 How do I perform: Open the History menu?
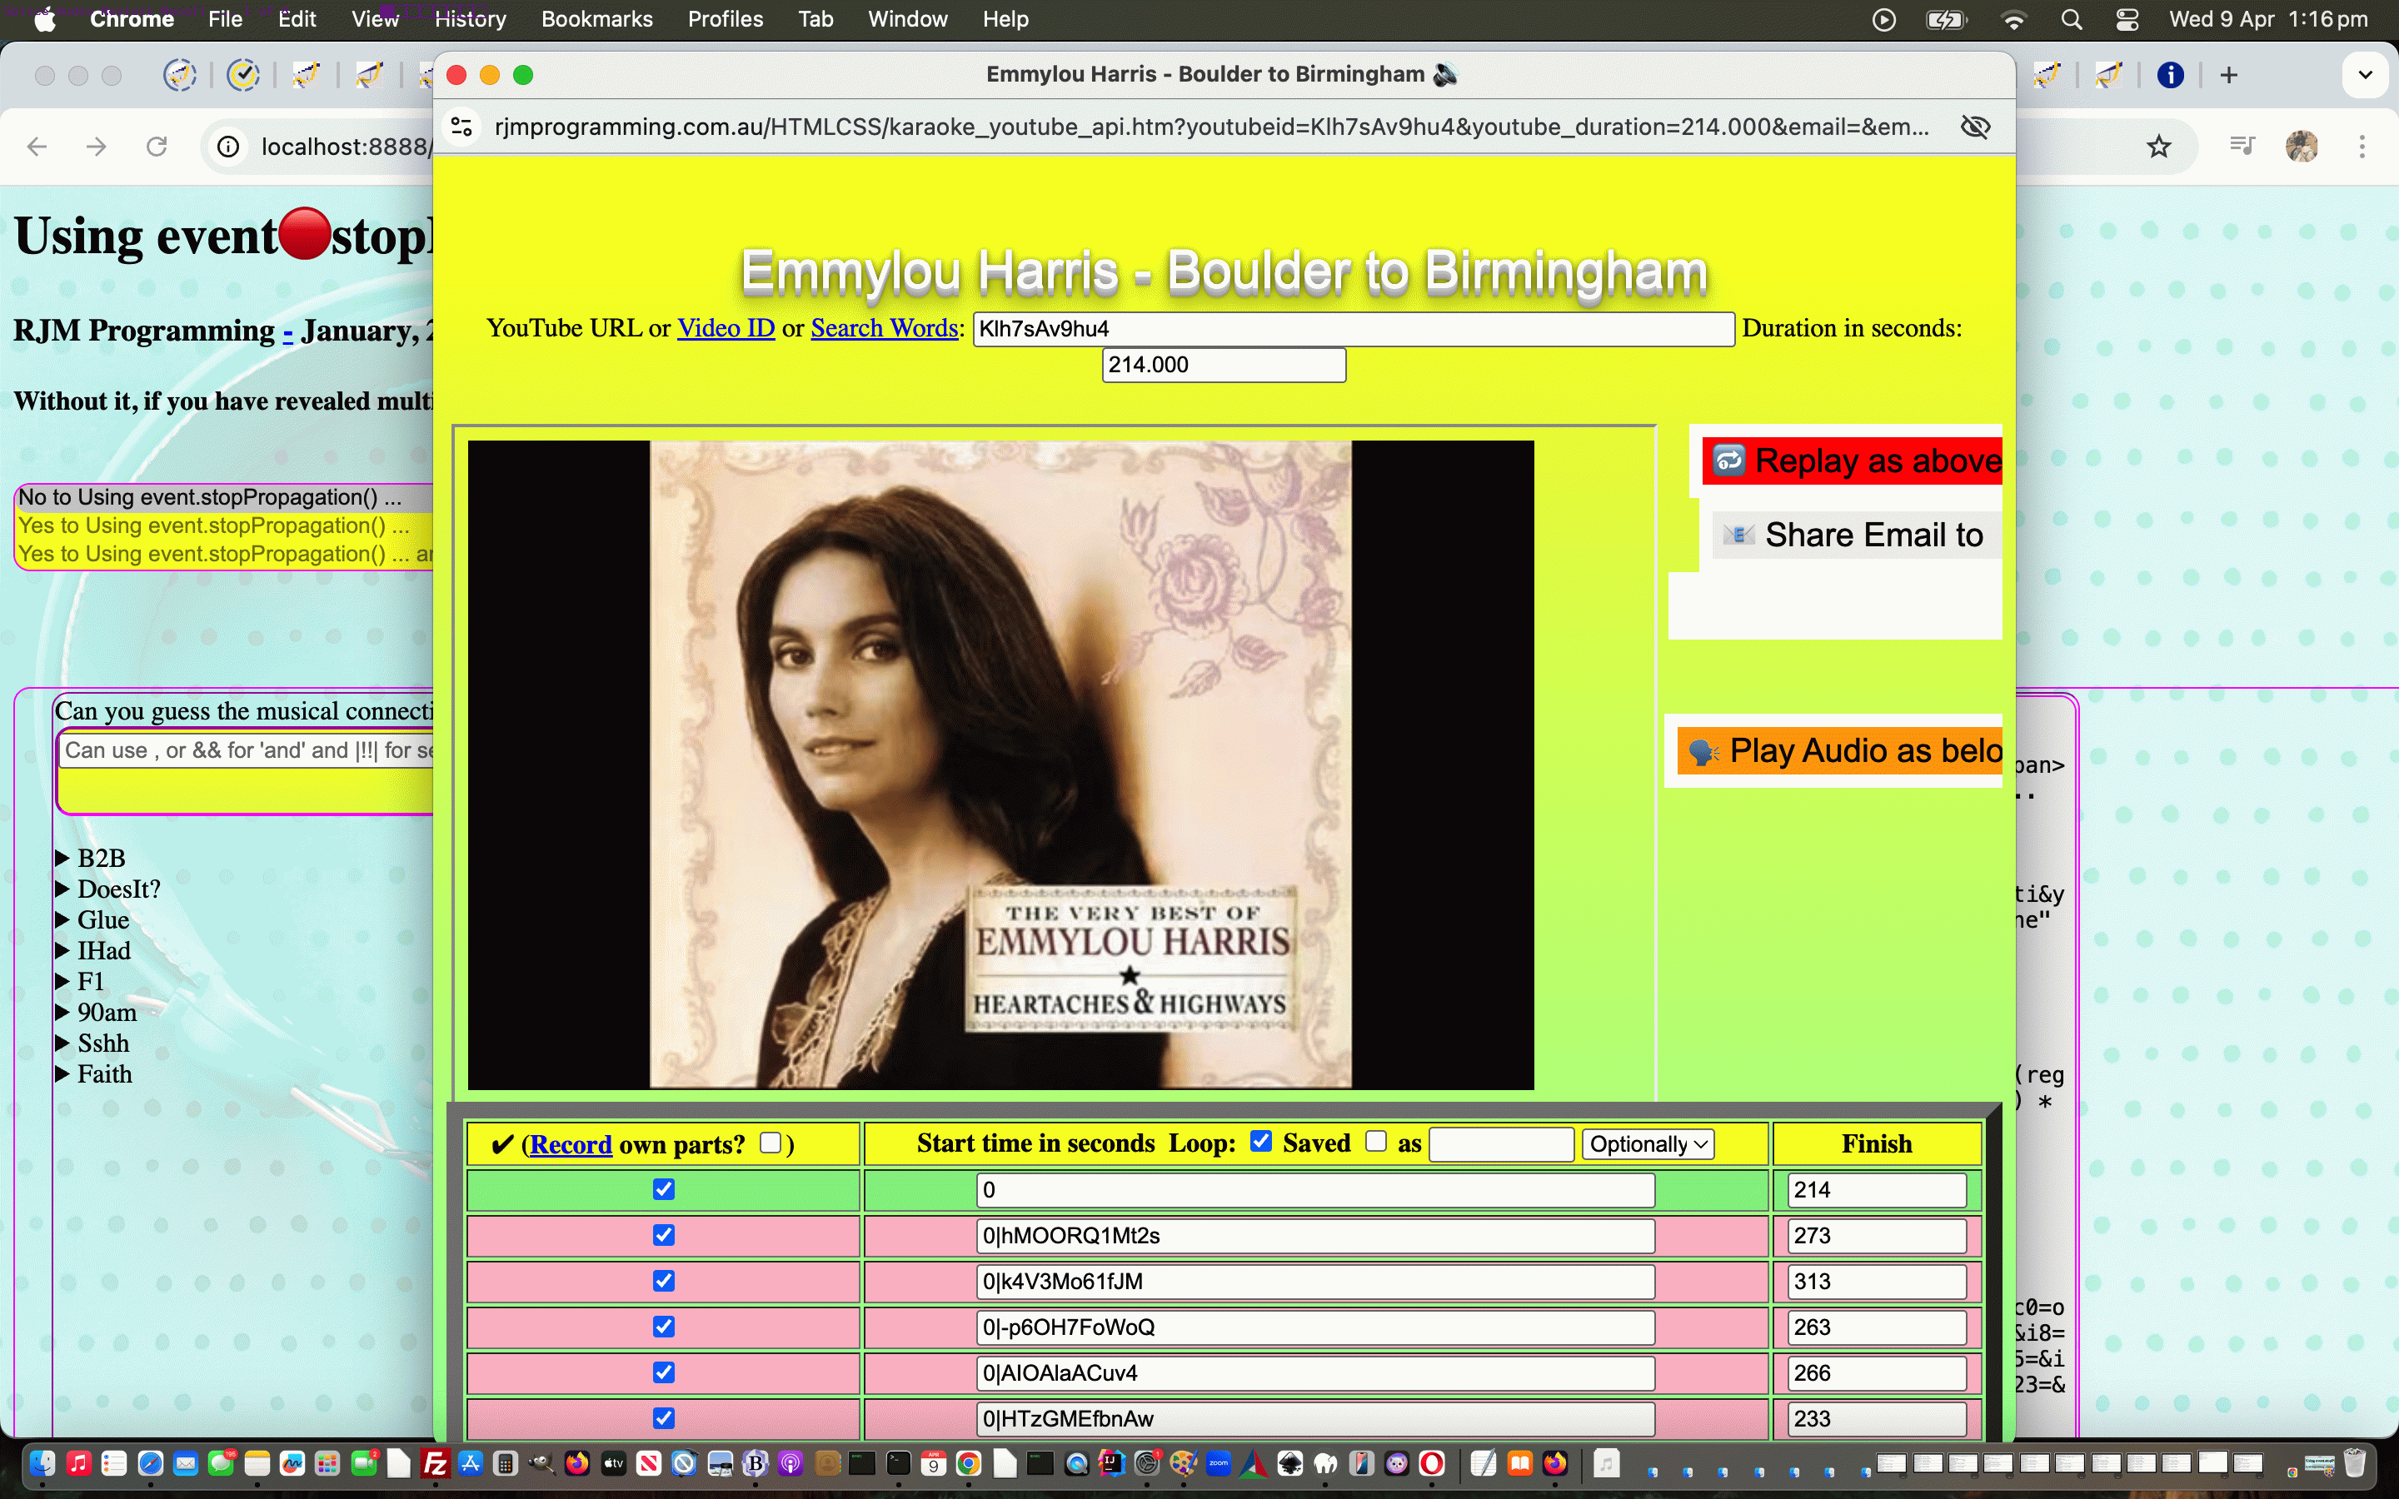[x=470, y=19]
